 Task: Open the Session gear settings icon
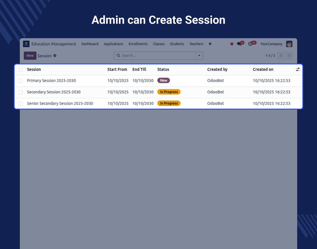pyautogui.click(x=55, y=55)
